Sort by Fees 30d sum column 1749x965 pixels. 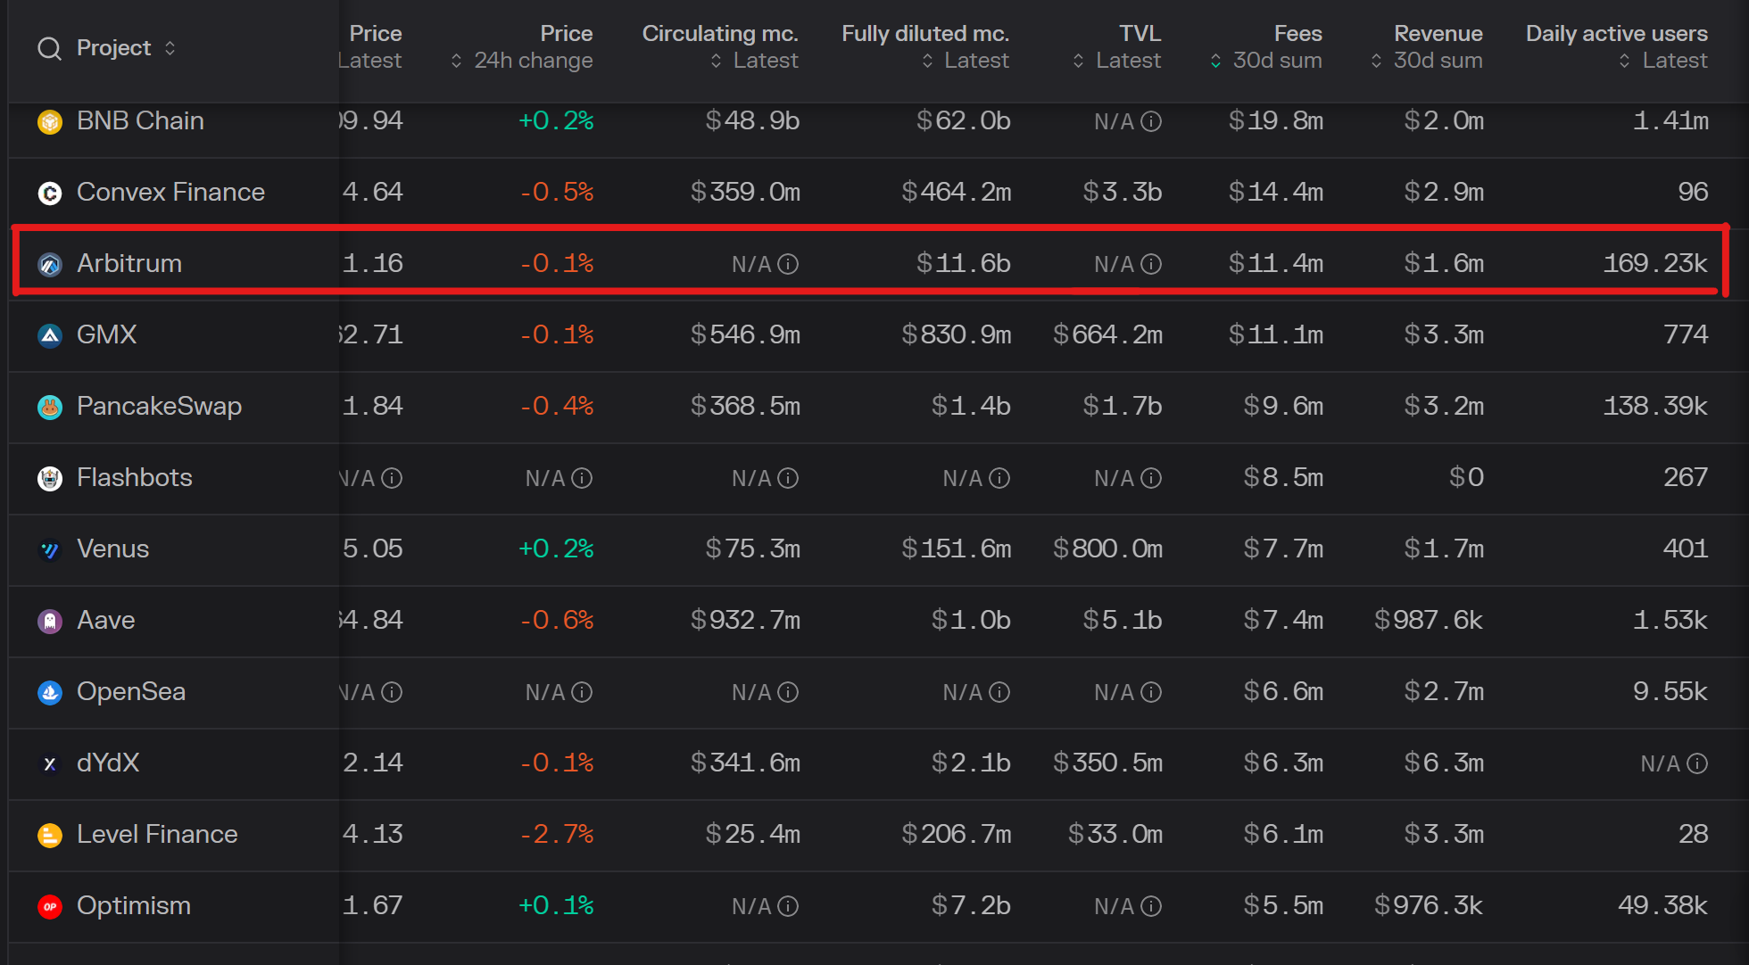(1215, 61)
